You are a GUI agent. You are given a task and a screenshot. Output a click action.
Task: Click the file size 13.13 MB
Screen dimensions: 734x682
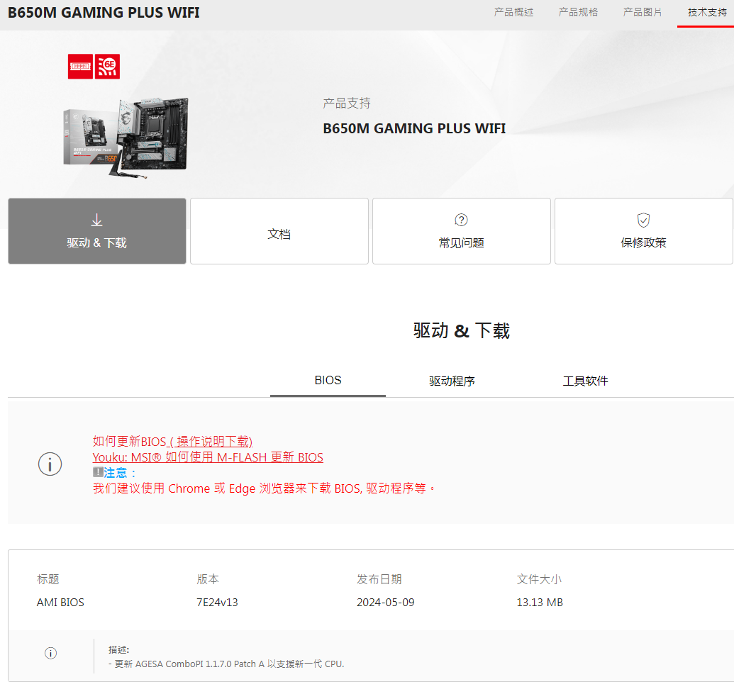pyautogui.click(x=540, y=603)
